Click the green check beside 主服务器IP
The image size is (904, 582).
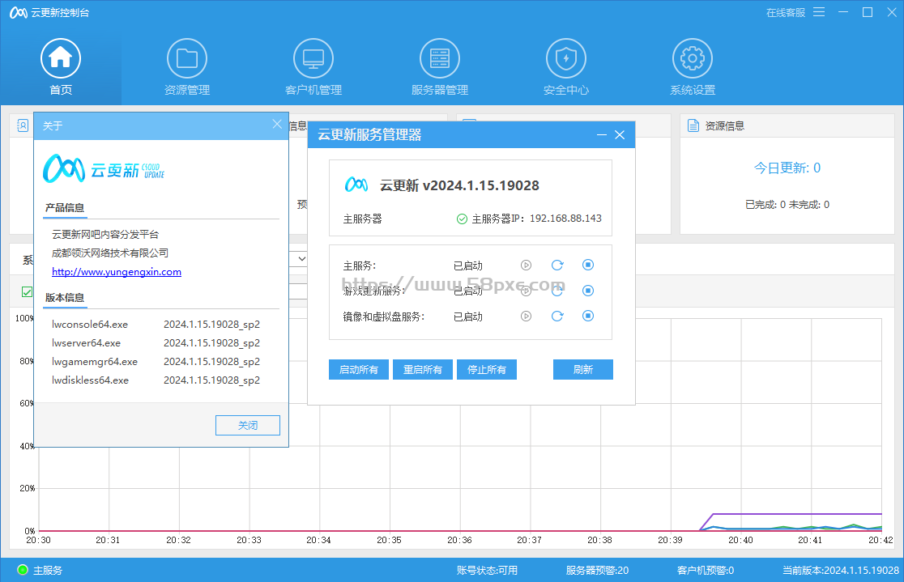click(462, 219)
